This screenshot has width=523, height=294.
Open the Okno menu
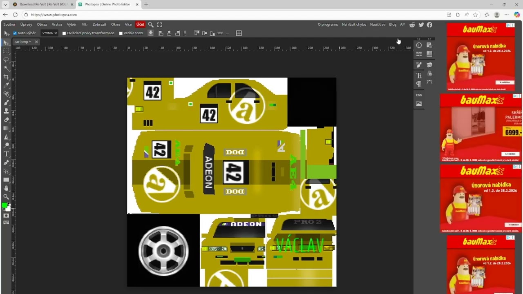(116, 24)
